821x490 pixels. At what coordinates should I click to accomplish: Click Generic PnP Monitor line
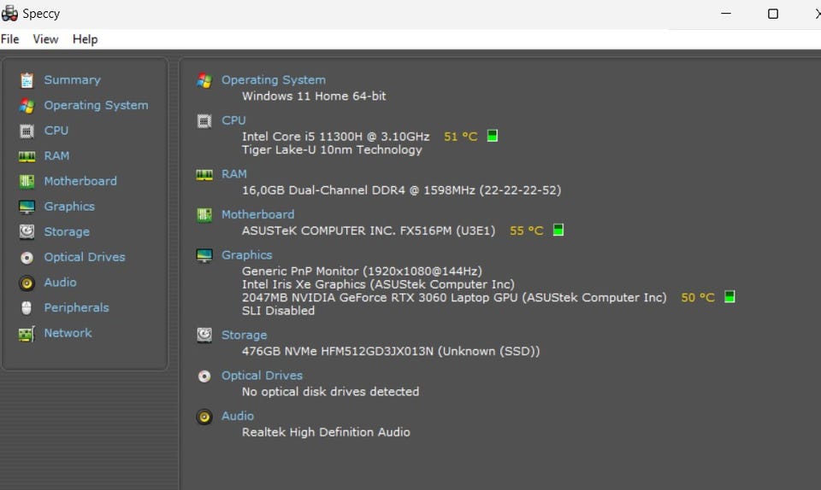[x=362, y=271]
